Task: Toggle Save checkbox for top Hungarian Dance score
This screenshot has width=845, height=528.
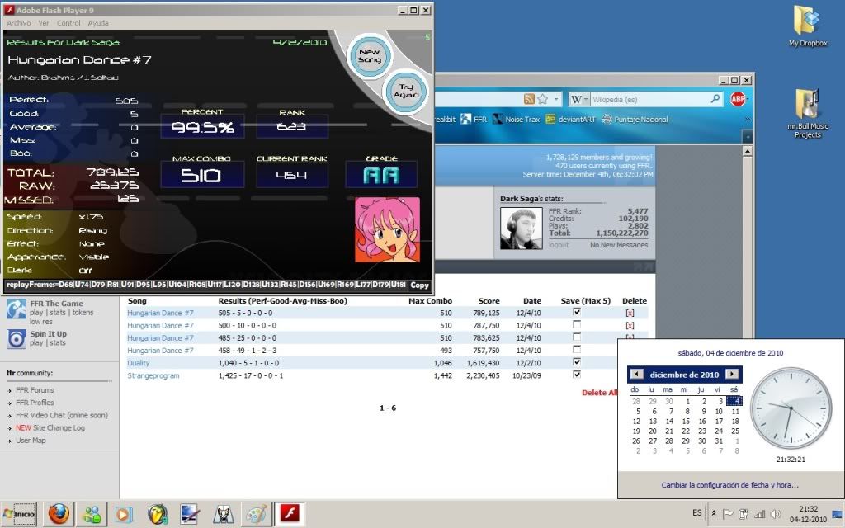Action: tap(576, 313)
